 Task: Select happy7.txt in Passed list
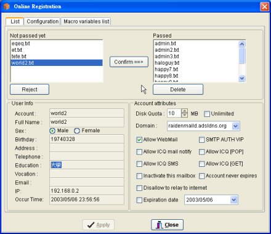coord(196,69)
